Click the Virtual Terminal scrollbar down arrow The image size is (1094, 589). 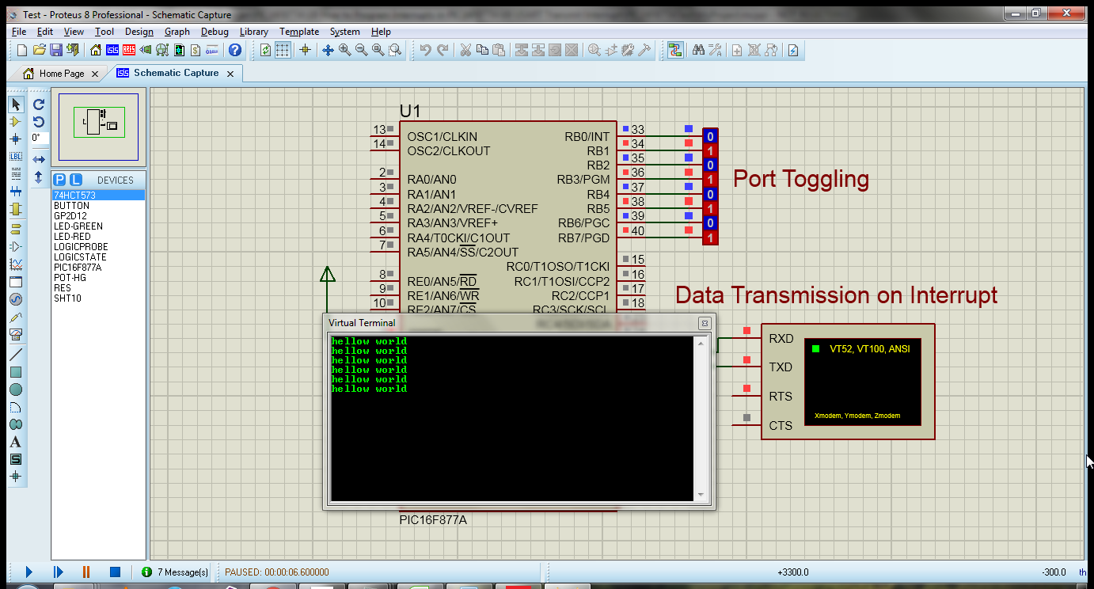point(700,495)
